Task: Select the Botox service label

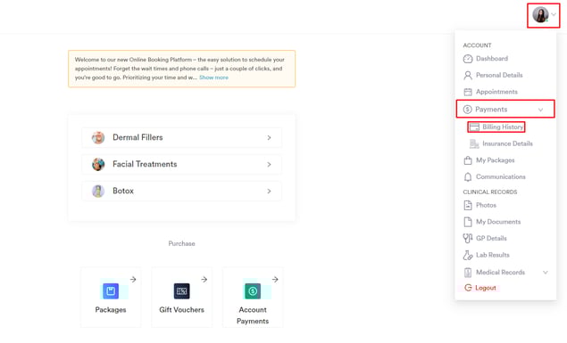Action: (123, 191)
